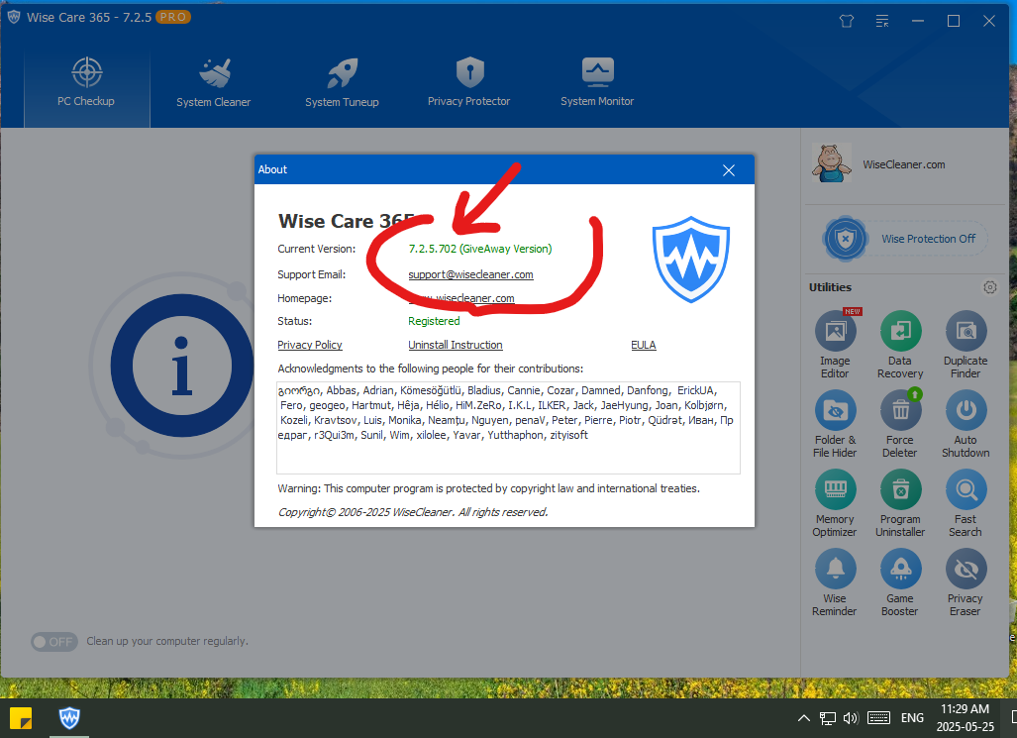Viewport: 1017px width, 738px height.
Task: Open the EULA link
Action: click(644, 345)
